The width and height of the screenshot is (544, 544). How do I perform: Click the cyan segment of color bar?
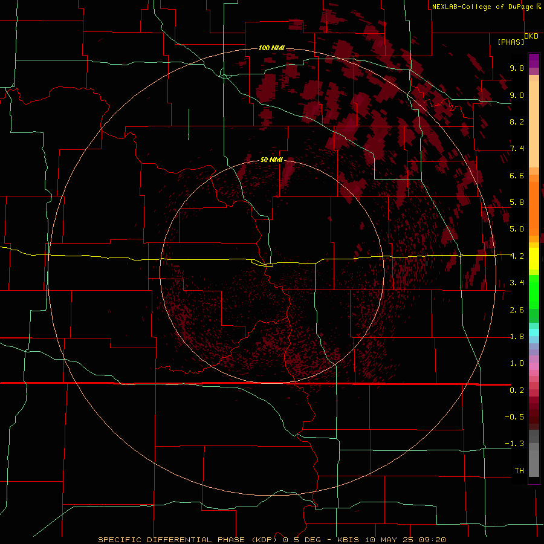pyautogui.click(x=534, y=332)
